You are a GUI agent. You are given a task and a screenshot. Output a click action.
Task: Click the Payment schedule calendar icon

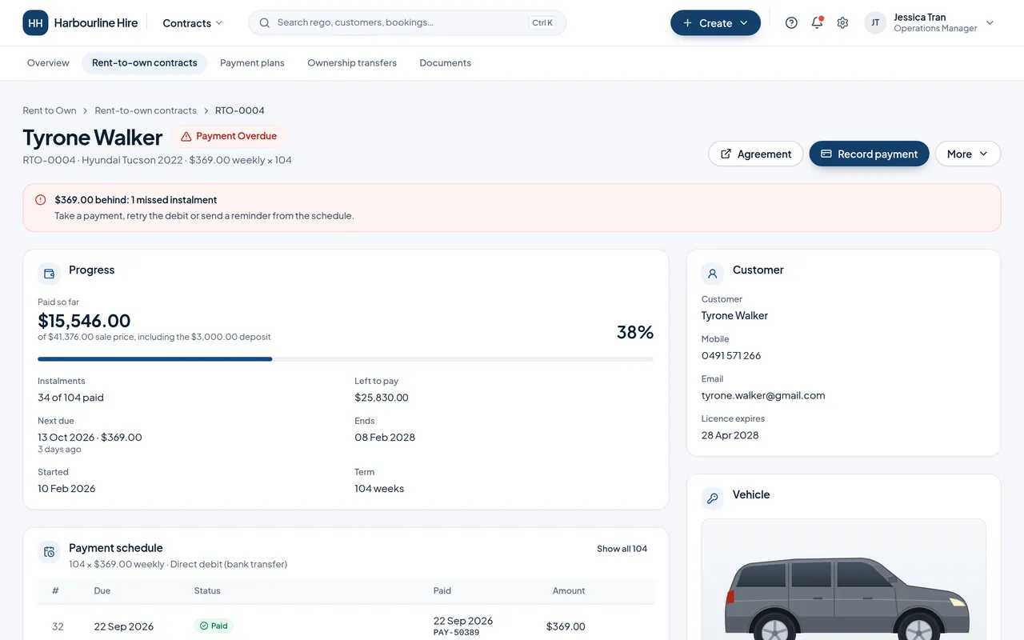pyautogui.click(x=49, y=552)
